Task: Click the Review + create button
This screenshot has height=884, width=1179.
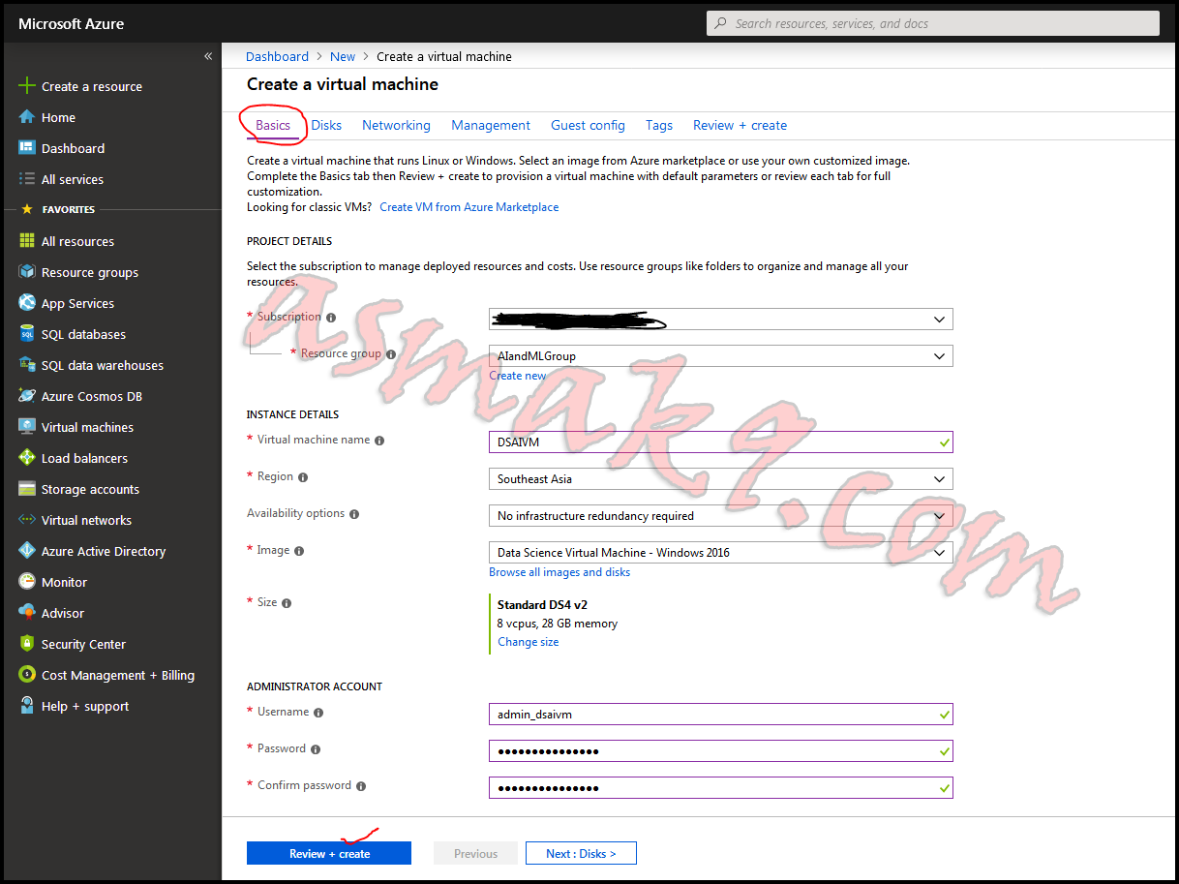Action: (328, 853)
